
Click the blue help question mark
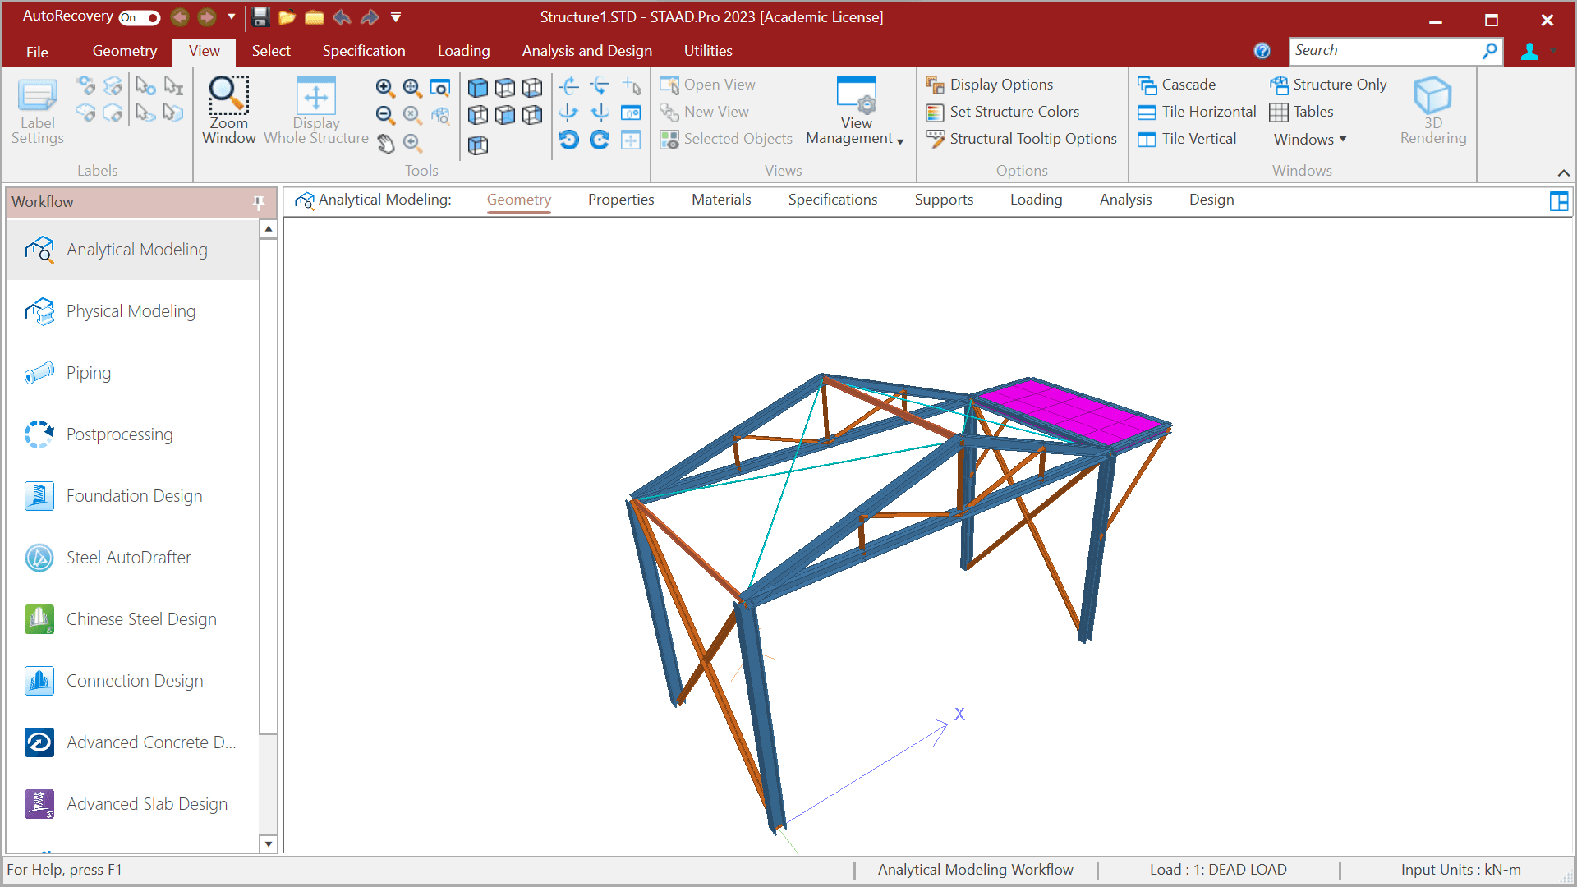[1262, 51]
